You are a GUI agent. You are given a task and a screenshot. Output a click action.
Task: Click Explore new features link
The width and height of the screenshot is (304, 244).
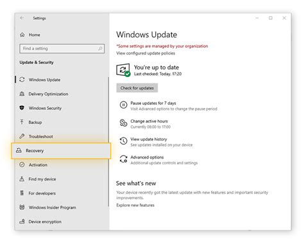point(135,205)
